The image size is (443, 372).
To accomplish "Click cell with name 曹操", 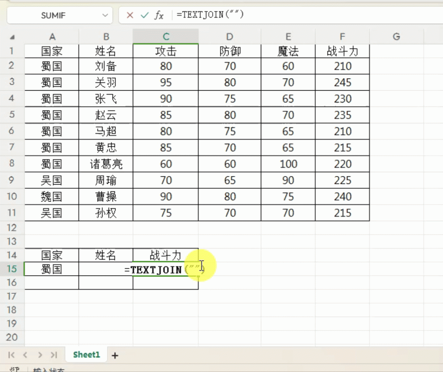I will click(106, 196).
